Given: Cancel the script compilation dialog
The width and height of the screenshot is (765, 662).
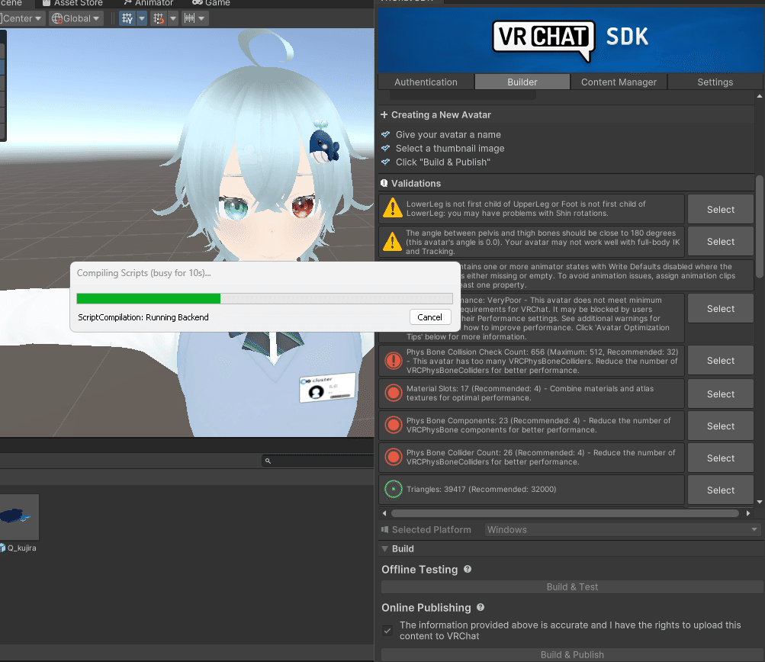Looking at the screenshot, I should pos(430,317).
